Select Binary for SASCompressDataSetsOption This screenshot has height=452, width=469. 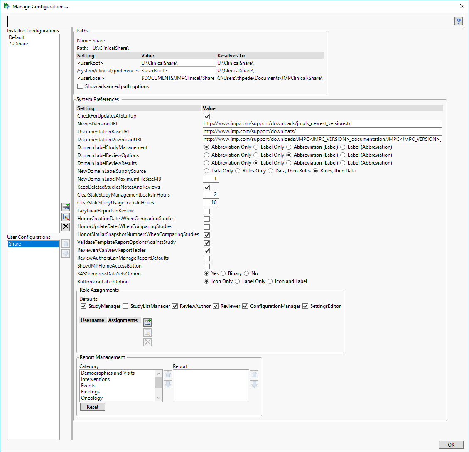(223, 273)
